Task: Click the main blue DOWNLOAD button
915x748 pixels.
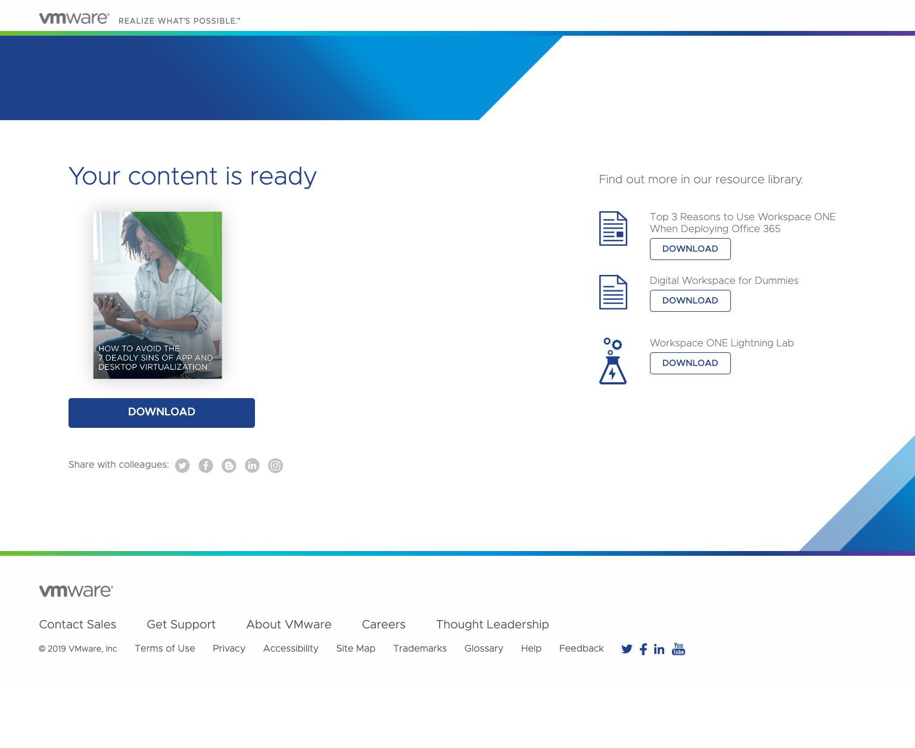Action: click(161, 412)
